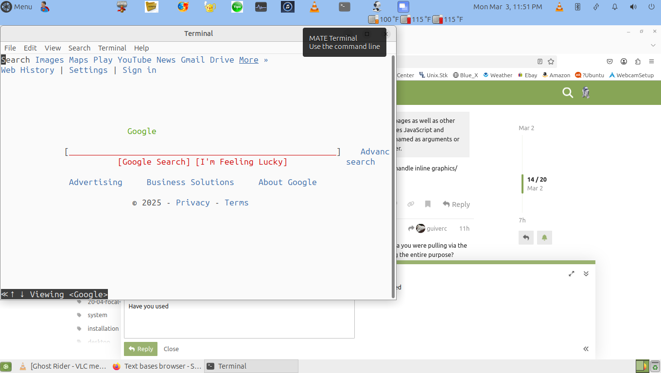The image size is (661, 373).
Task: Open the Unix.Stk bookmark
Action: pos(433,75)
